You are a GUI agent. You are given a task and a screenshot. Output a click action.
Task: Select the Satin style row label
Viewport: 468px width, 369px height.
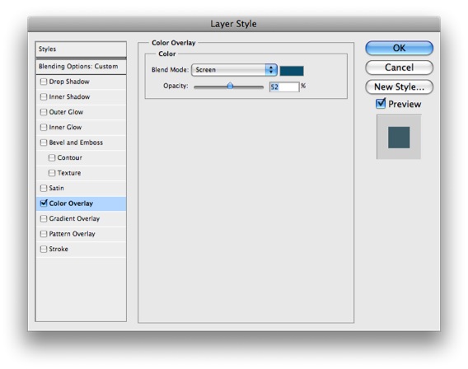coord(56,188)
